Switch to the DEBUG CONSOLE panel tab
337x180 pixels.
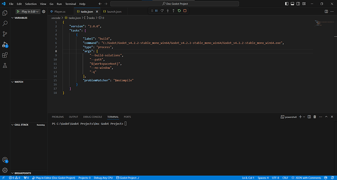click(93, 117)
